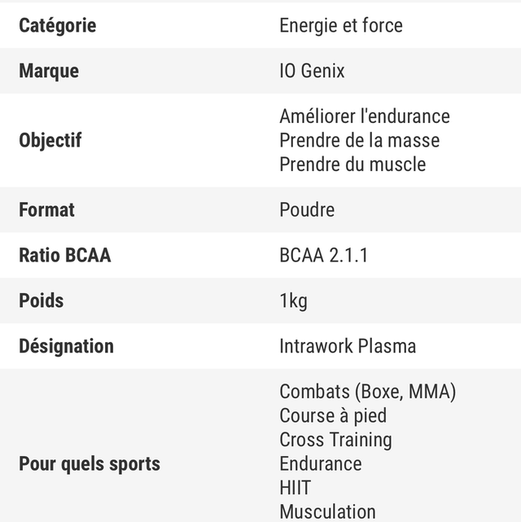The height and width of the screenshot is (522, 521).
Task: Select the "IO Genix" brand value
Action: click(x=312, y=71)
